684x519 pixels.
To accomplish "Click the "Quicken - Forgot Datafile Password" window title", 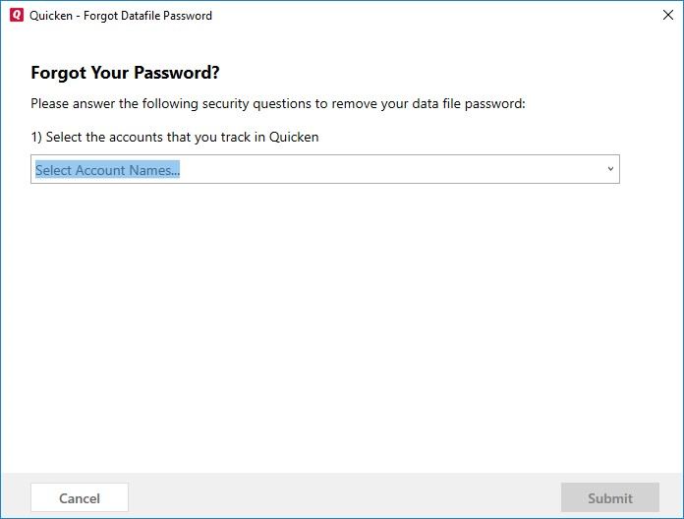I will [121, 16].
